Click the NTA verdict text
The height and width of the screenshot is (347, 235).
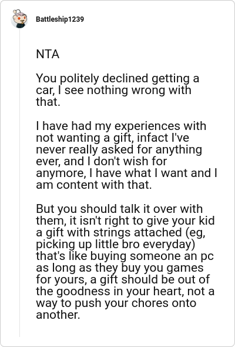point(48,54)
